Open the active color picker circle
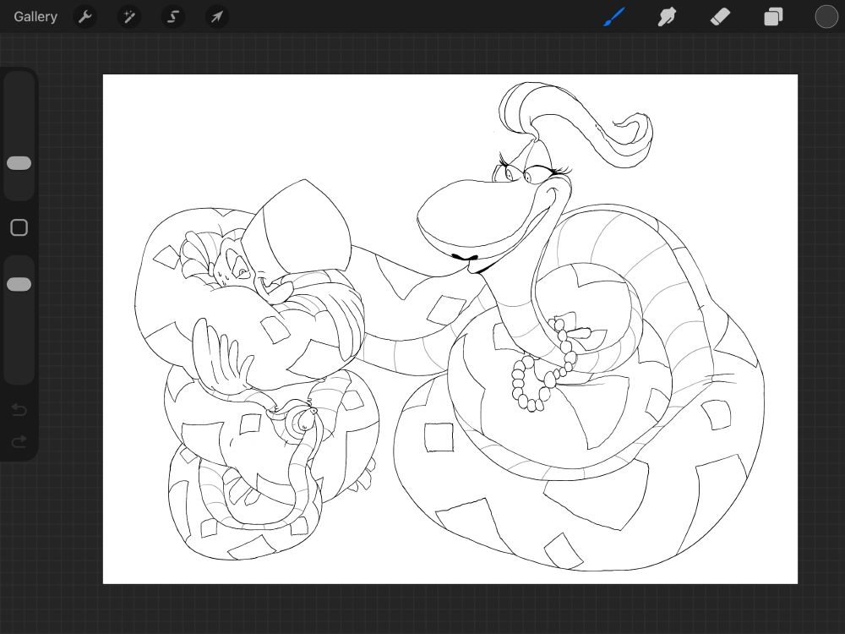This screenshot has width=845, height=634. tap(826, 17)
